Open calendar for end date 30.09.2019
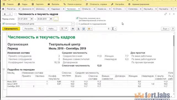177x100 pixels. [x=51, y=19]
